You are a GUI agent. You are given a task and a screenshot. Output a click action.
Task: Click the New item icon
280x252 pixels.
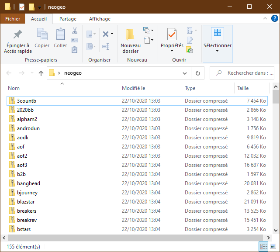pyautogui.click(x=147, y=31)
